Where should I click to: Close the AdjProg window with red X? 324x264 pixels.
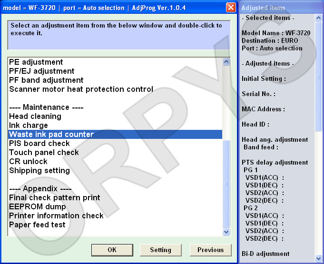[x=231, y=8]
